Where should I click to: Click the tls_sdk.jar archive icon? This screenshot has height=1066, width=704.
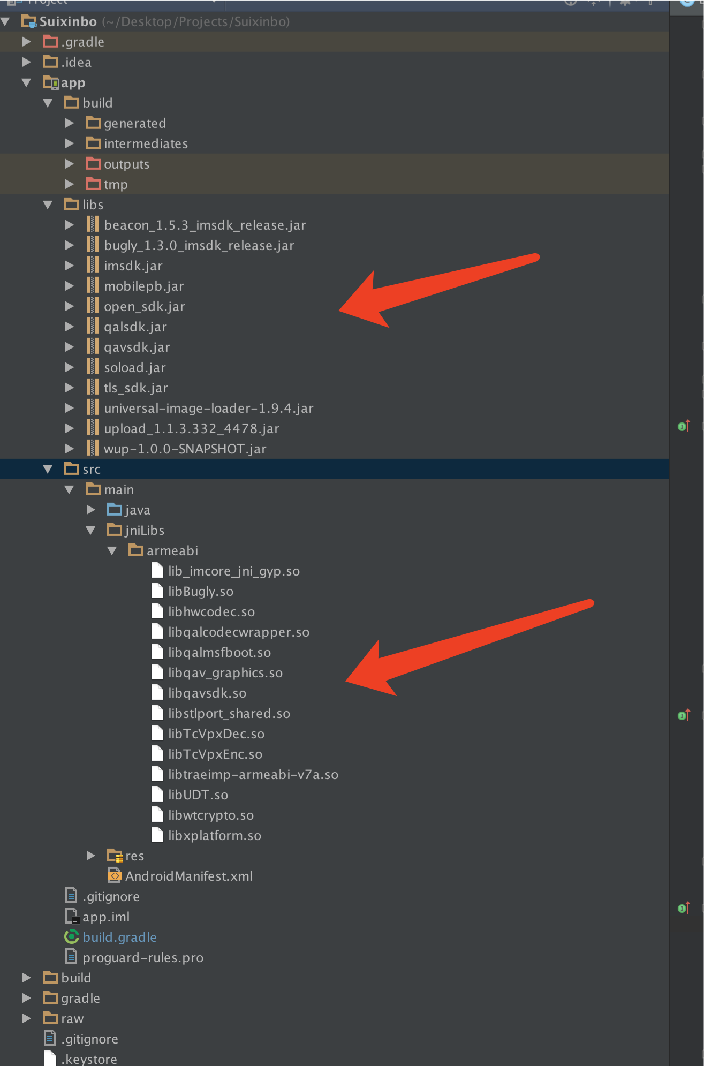(93, 388)
